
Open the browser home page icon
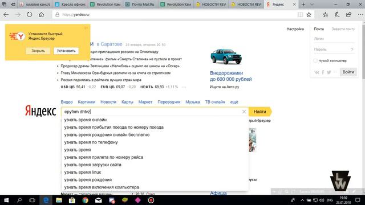tap(41, 15)
